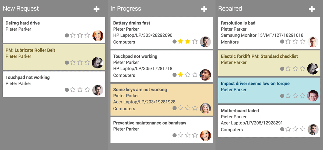Toggle grey status dot on Defrag hard drive

(x=67, y=35)
